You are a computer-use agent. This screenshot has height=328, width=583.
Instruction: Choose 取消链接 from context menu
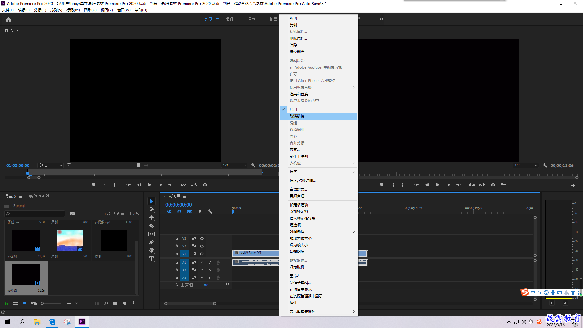319,116
